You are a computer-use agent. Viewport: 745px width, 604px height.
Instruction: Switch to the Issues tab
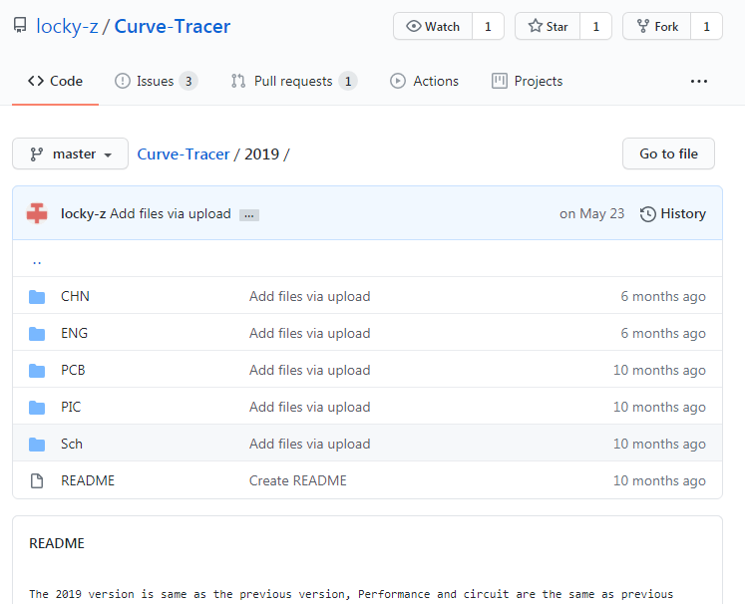coord(156,81)
